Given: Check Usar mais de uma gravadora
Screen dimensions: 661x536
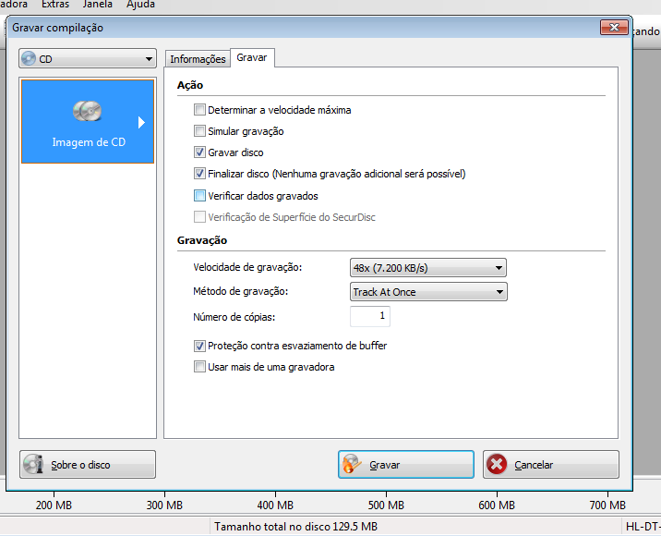Looking at the screenshot, I should point(200,367).
